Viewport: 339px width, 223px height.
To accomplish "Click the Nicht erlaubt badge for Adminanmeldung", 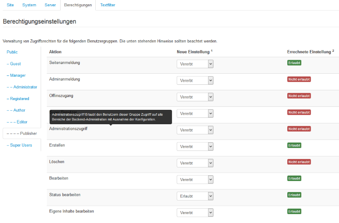I will pyautogui.click(x=299, y=79).
